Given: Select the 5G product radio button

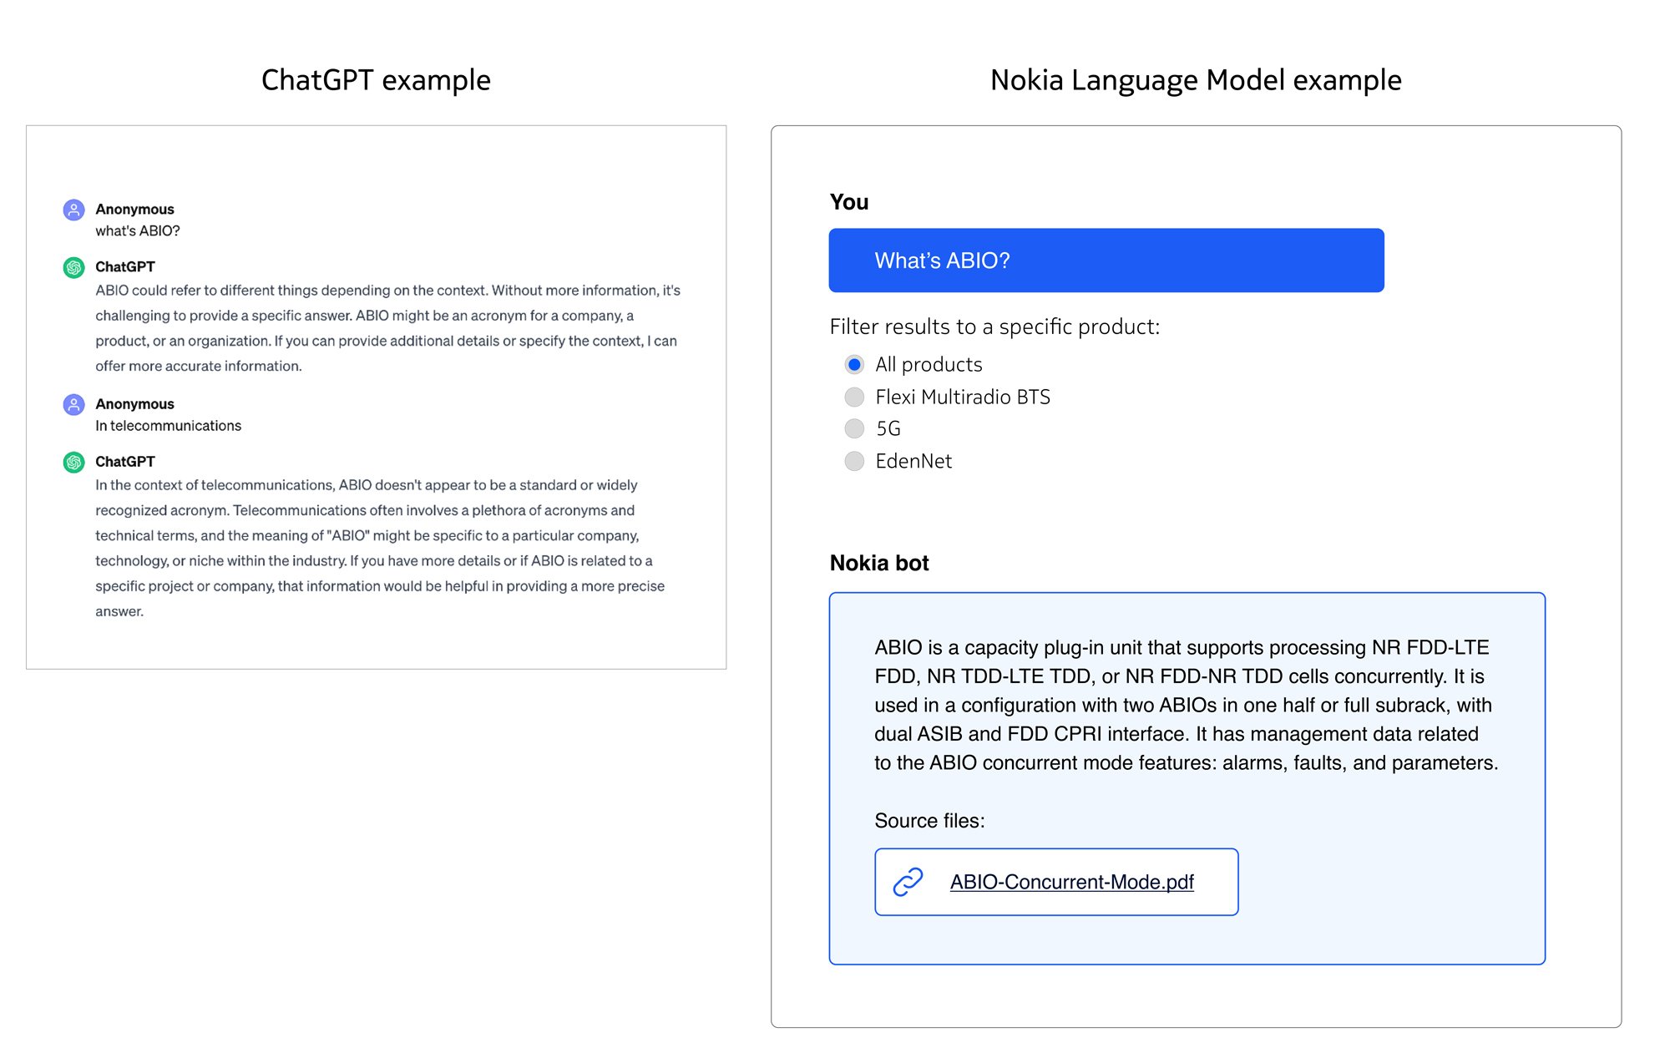Looking at the screenshot, I should [x=854, y=428].
